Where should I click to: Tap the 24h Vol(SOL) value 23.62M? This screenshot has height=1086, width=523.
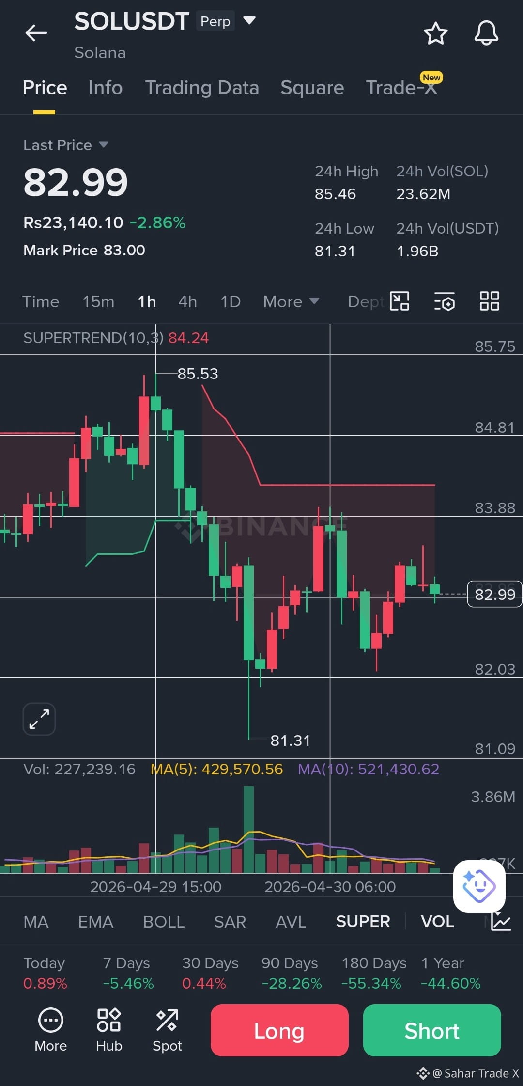pos(423,194)
